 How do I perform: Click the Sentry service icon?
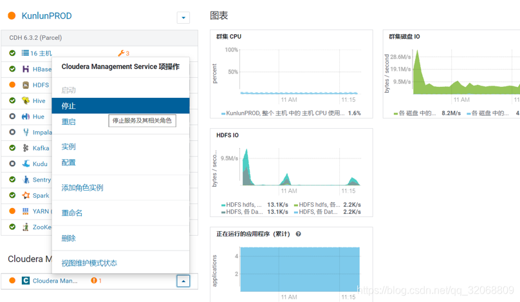(26, 180)
